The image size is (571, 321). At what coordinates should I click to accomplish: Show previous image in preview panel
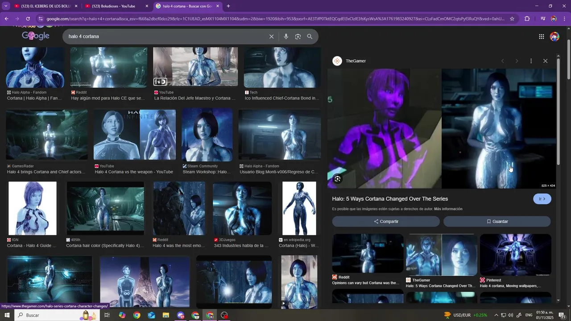click(x=502, y=61)
